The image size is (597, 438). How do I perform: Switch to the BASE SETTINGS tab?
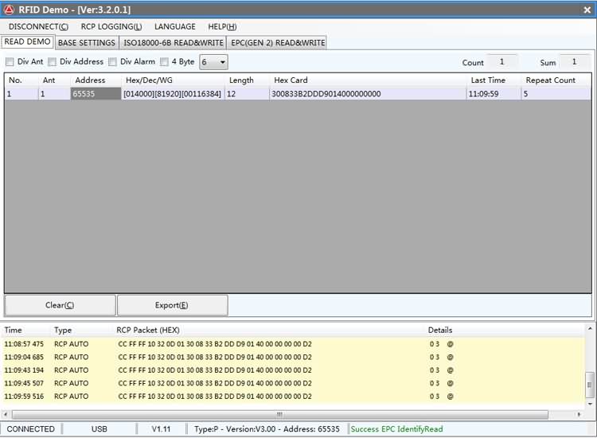point(87,43)
